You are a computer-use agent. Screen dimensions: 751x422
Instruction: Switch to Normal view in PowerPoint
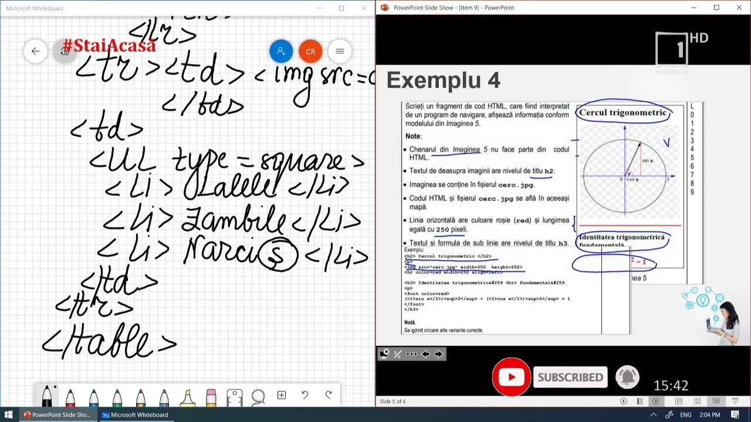679,401
